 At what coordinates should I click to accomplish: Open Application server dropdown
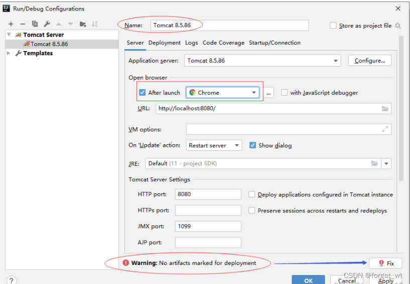pos(262,61)
